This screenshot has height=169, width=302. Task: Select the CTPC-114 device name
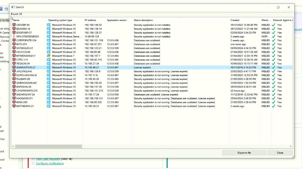[22, 60]
